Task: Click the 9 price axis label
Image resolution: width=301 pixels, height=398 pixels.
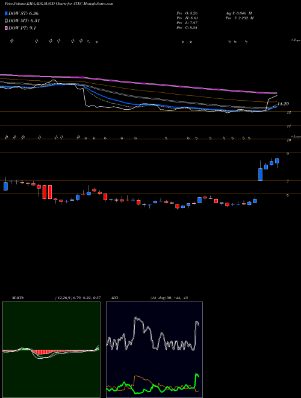Action: pos(288,154)
